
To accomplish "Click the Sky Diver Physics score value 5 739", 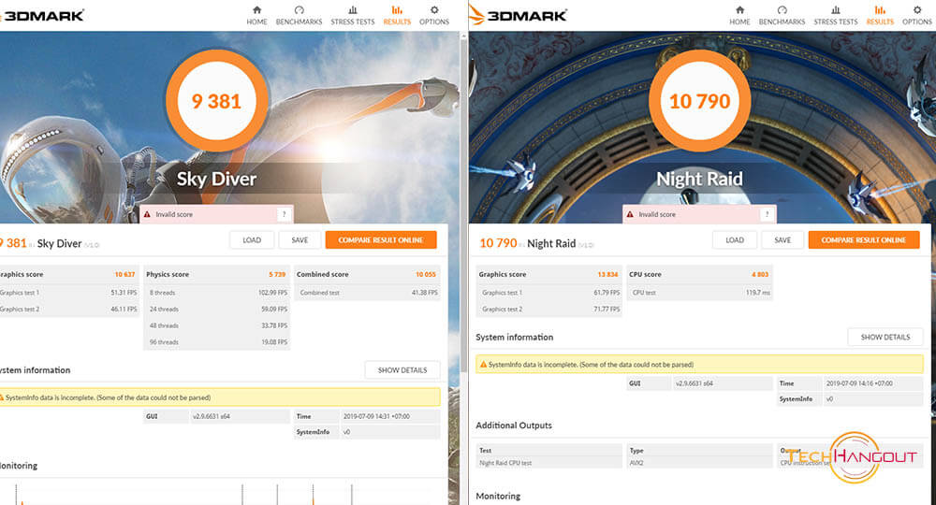I will tap(277, 274).
